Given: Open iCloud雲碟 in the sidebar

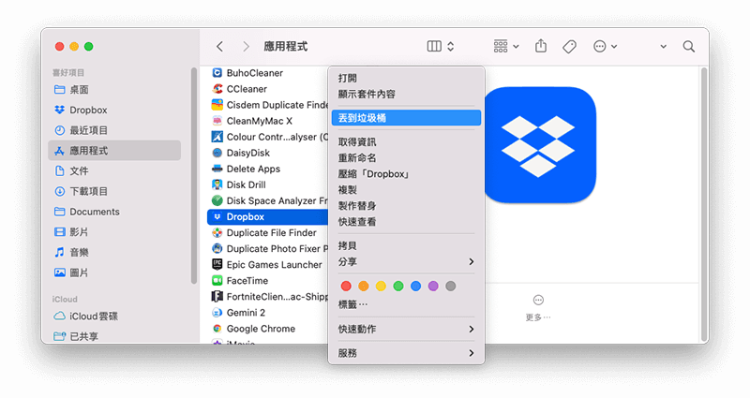Looking at the screenshot, I should tap(114, 317).
